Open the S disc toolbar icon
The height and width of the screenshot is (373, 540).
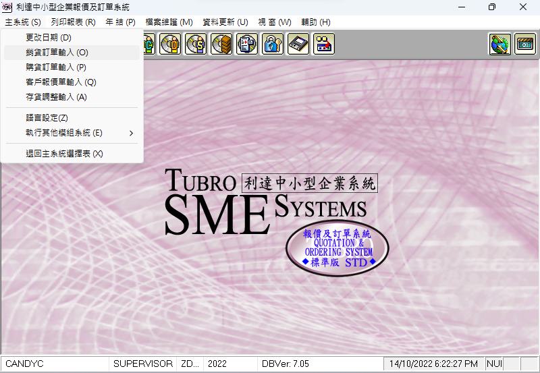coord(196,44)
